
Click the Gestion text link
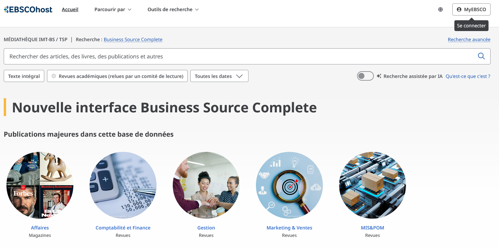coord(206,228)
